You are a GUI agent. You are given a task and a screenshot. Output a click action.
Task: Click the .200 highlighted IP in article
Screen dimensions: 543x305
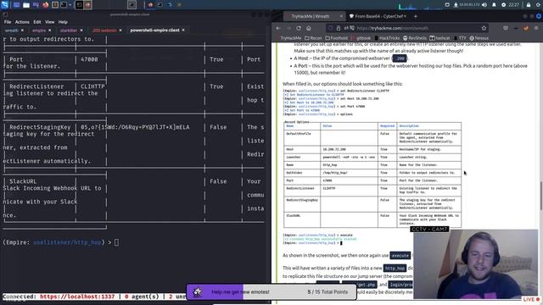[400, 58]
